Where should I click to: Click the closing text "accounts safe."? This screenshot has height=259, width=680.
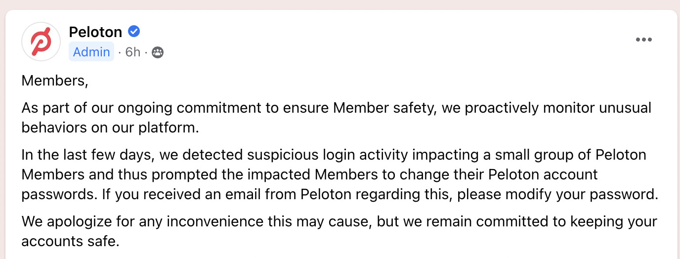click(71, 242)
